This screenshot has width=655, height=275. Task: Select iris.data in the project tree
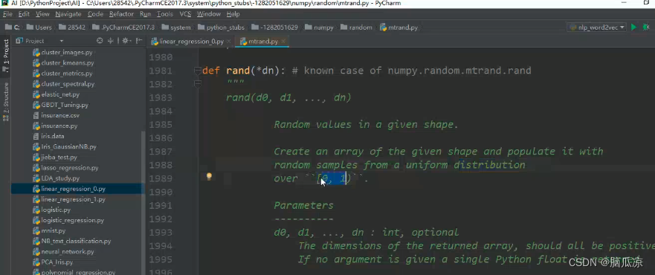tap(48, 136)
